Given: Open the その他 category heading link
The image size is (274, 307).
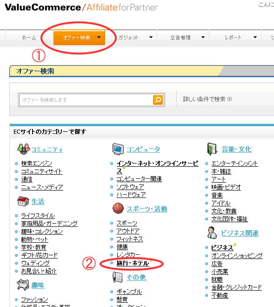Looking at the screenshot, I should click(x=136, y=277).
